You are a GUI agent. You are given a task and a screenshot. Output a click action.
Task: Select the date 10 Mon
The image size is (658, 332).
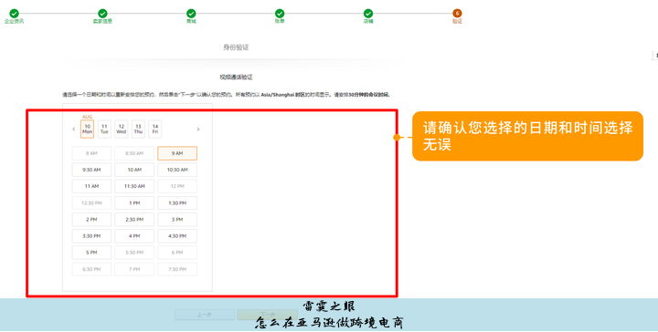click(88, 129)
